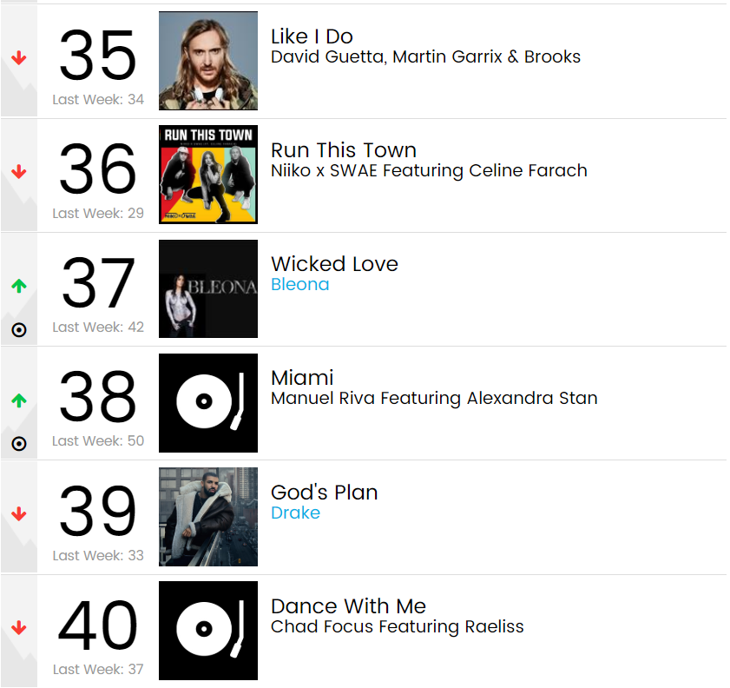Click the vinyl record placeholder for "Miami"
Viewport: 730px width, 688px height.
(x=207, y=403)
